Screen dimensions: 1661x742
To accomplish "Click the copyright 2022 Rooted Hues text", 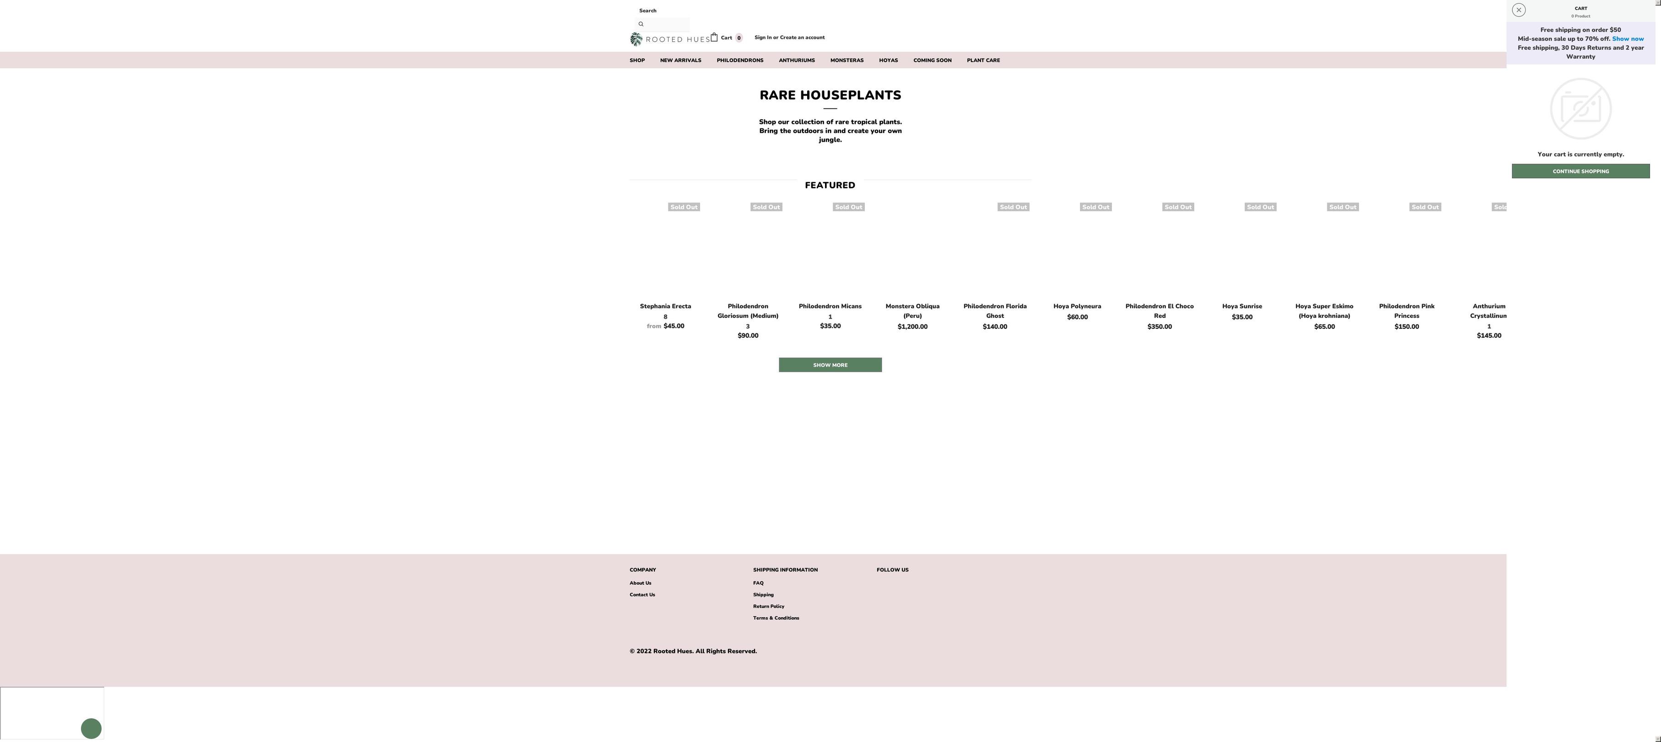I will tap(693, 651).
